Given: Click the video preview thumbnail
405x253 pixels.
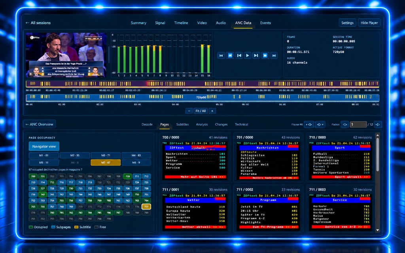Looking at the screenshot, I should coord(66,55).
